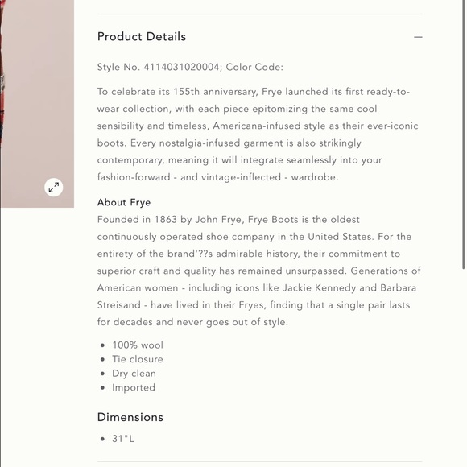This screenshot has height=467, width=467.
Task: Click the Color Code label
Action: click(x=254, y=67)
